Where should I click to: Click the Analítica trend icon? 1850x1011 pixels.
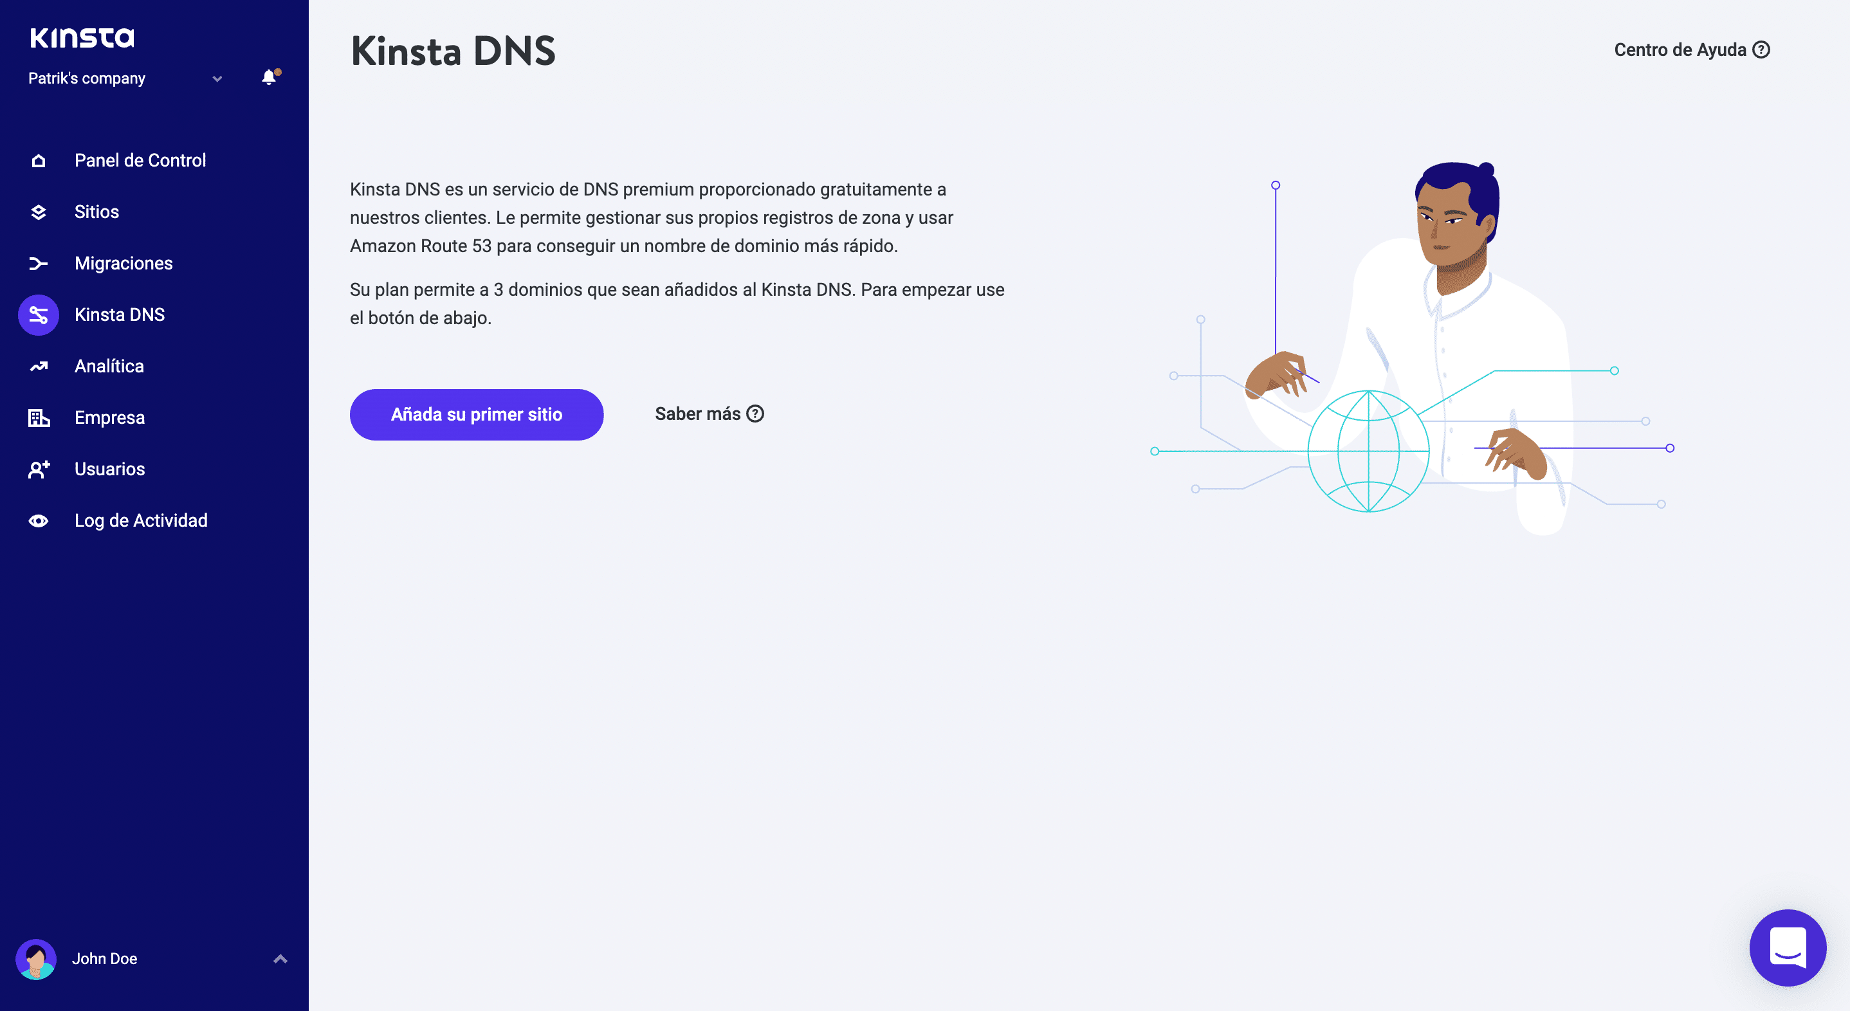click(39, 367)
